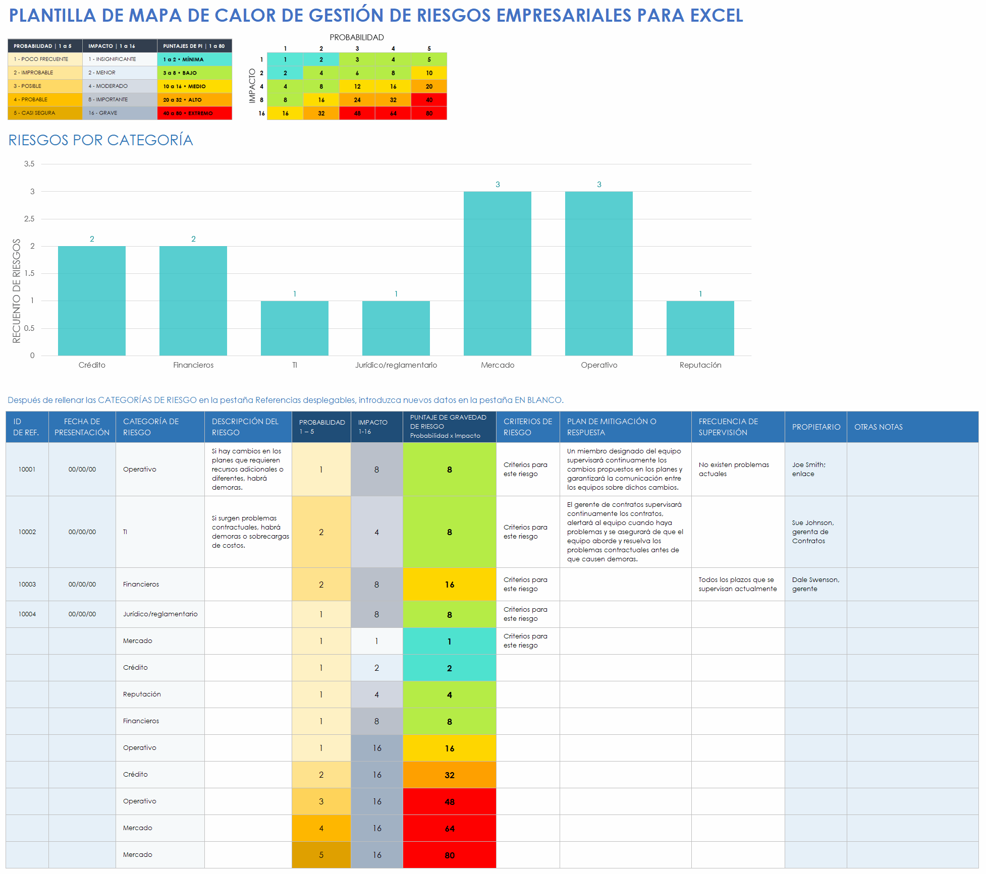
Task: Select the 'No existen problemas actuales' cell
Action: tap(738, 469)
